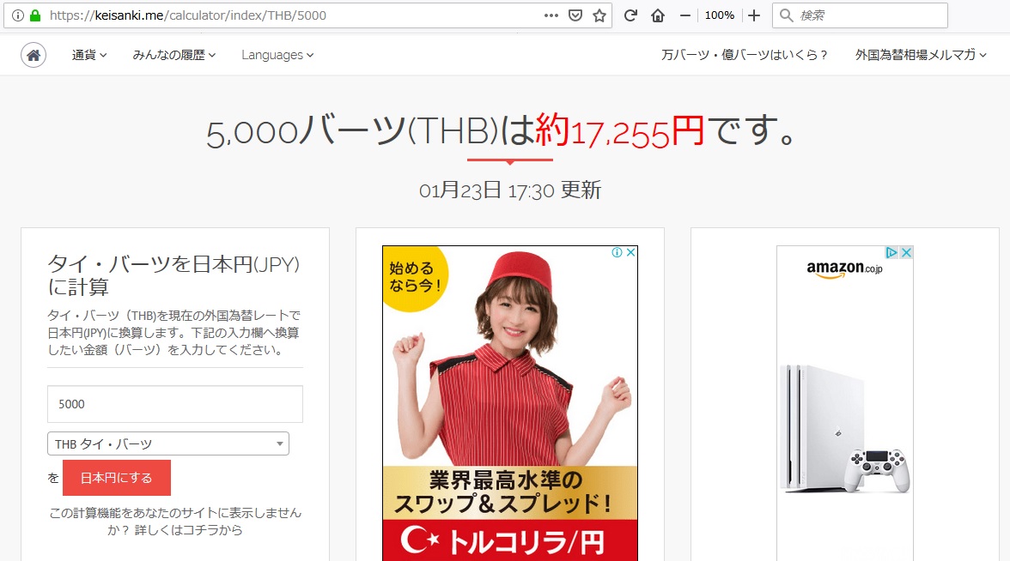Screen dimensions: 1010x561
Task: Open the Languages dropdown menu
Action: click(x=277, y=55)
